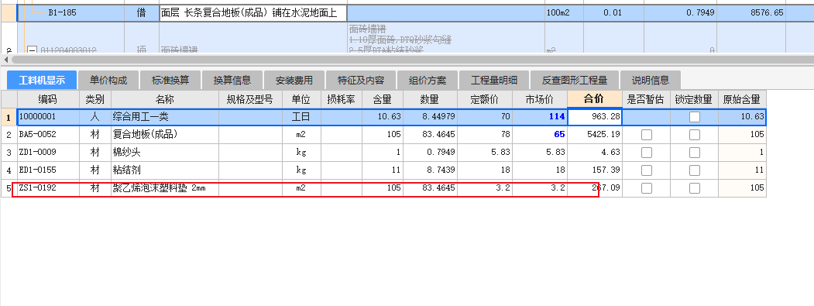
Task: Select the 复合地板(成品) name cell
Action: click(x=165, y=135)
